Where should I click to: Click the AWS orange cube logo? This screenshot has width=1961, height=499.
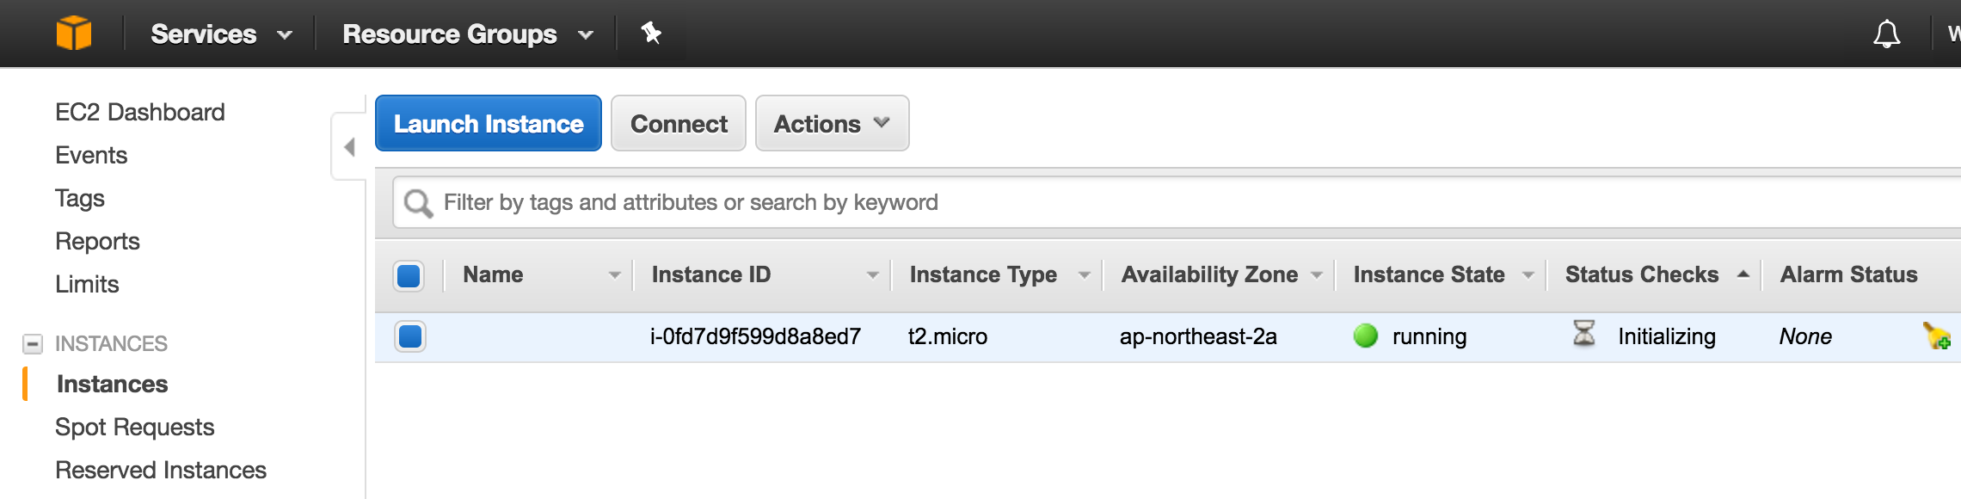click(x=74, y=34)
